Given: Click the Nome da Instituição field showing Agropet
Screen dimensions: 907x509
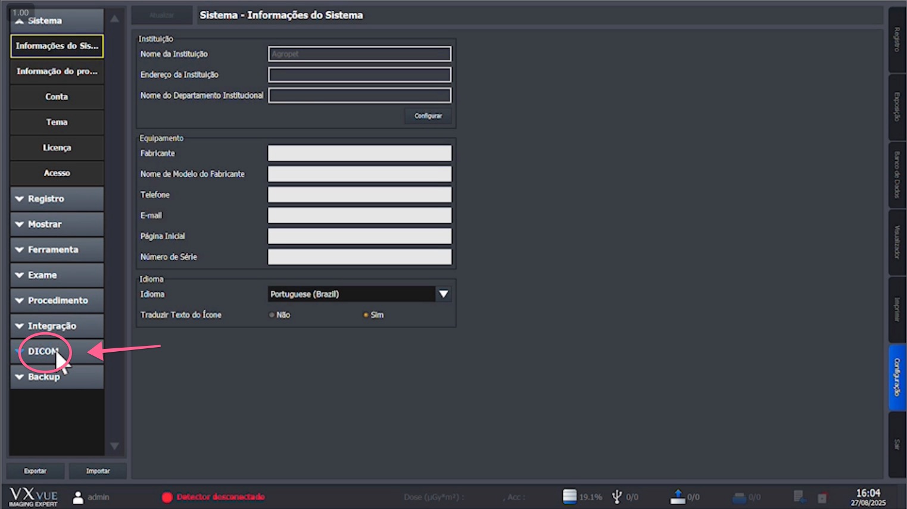Looking at the screenshot, I should [x=359, y=54].
